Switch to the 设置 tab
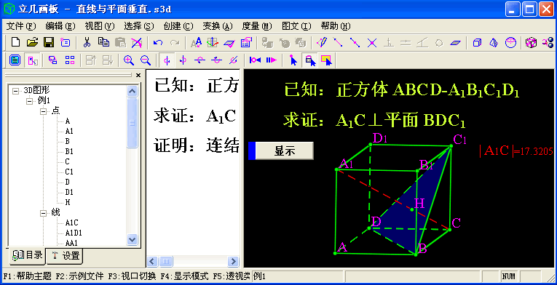The height and width of the screenshot is (285, 557). 66,255
